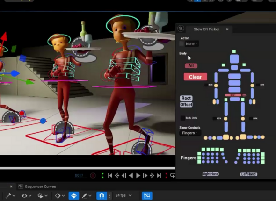
Task: Select the yellow knee control above the LeftHand side
Action: (243, 119)
